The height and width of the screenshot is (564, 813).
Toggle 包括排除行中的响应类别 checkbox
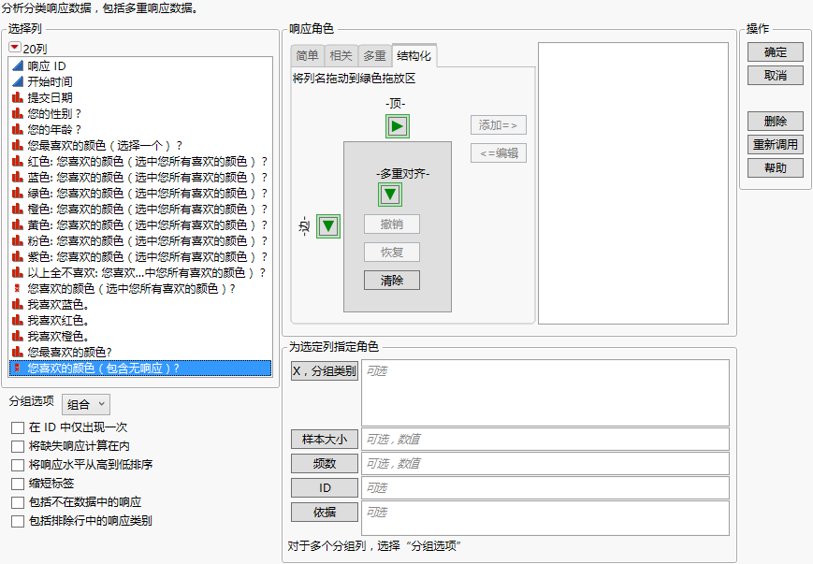tap(18, 521)
